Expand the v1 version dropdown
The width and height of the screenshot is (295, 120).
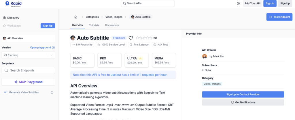51,55
